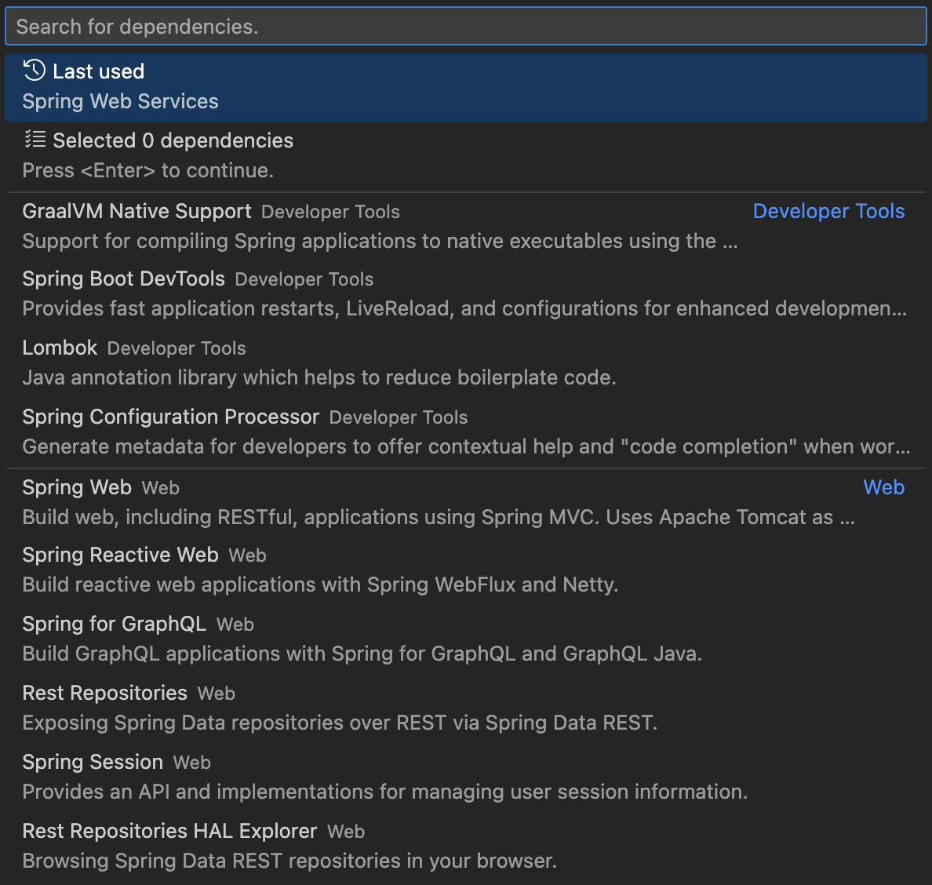Choose the Spring Web dependency

pos(465,502)
